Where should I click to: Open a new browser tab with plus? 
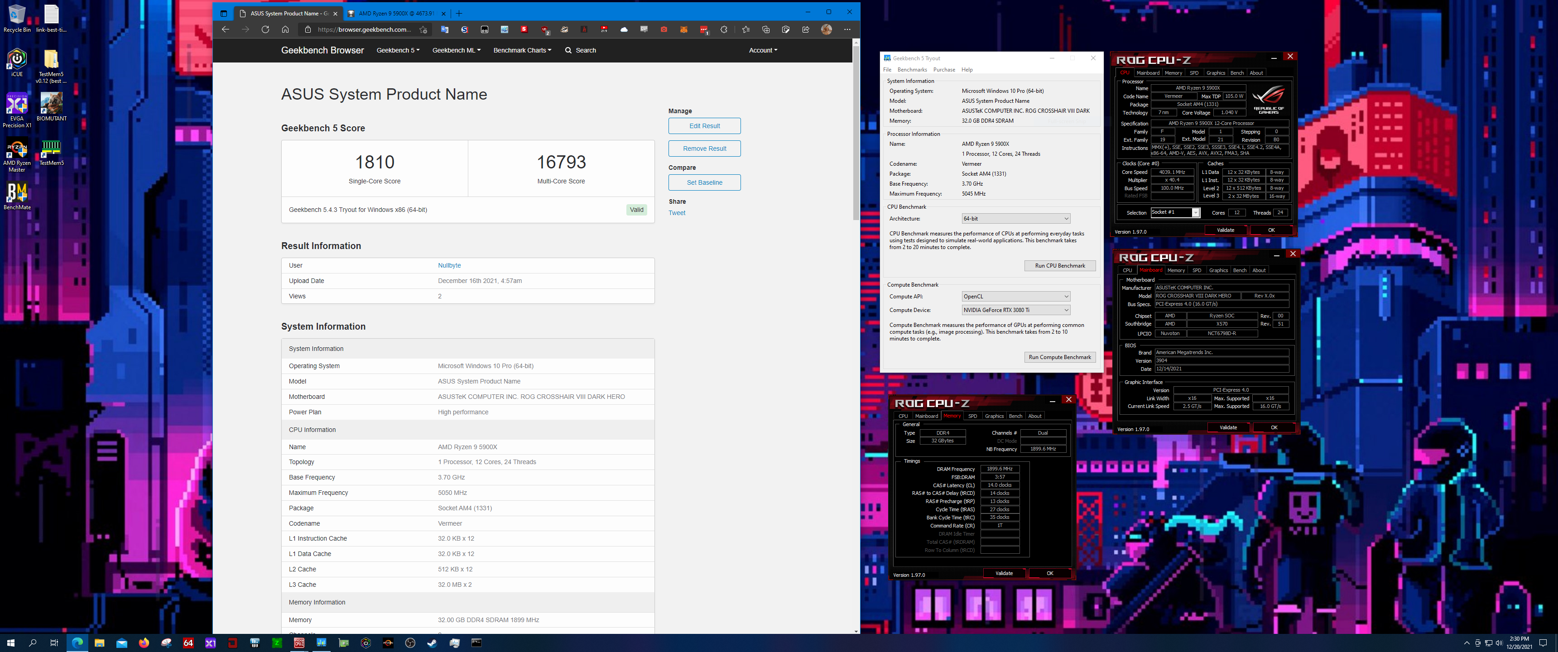[x=459, y=13]
